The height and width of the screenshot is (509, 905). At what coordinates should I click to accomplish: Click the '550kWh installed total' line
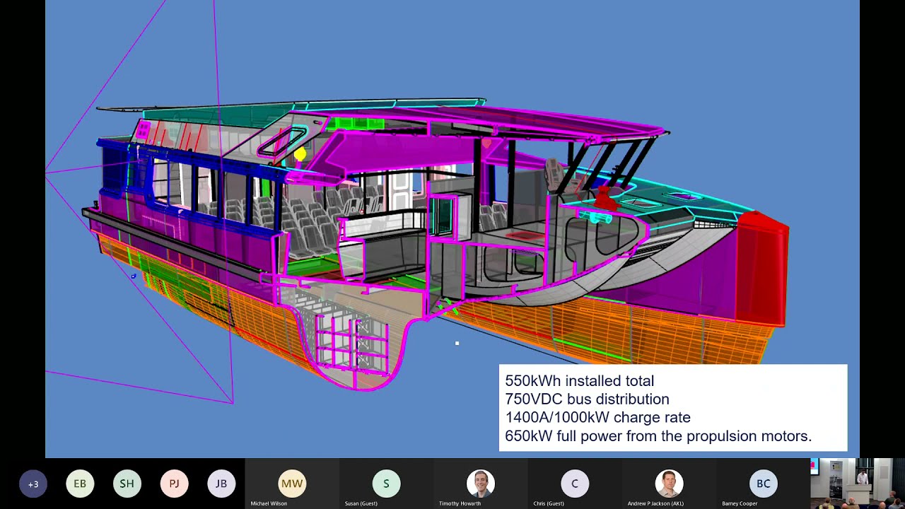[580, 381]
